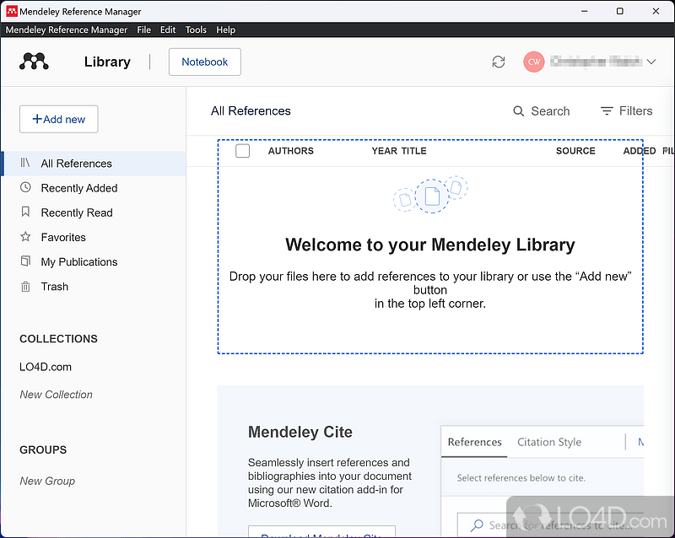675x538 pixels.
Task: Click the Add new button
Action: [58, 119]
